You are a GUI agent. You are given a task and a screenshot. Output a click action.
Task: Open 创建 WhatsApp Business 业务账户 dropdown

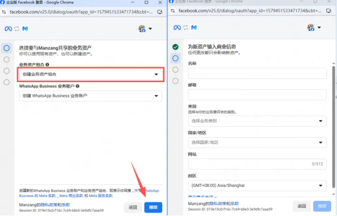[91, 96]
